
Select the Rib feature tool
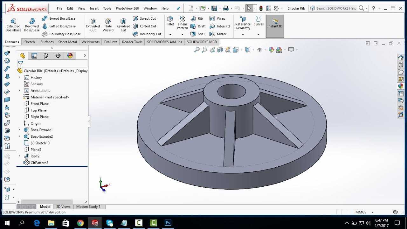coord(197,18)
